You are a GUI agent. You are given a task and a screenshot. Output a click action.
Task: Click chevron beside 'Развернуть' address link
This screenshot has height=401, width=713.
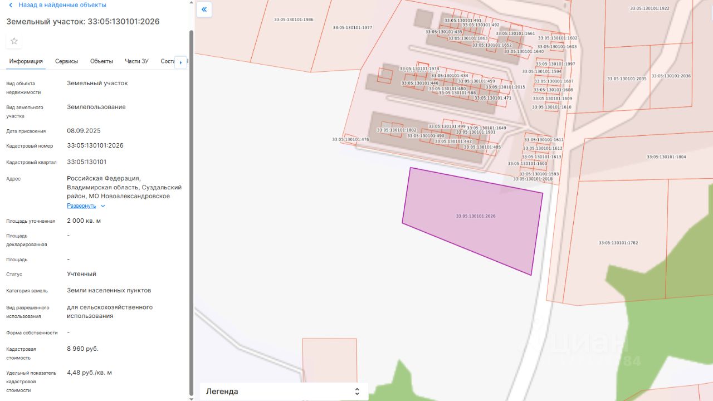click(103, 206)
